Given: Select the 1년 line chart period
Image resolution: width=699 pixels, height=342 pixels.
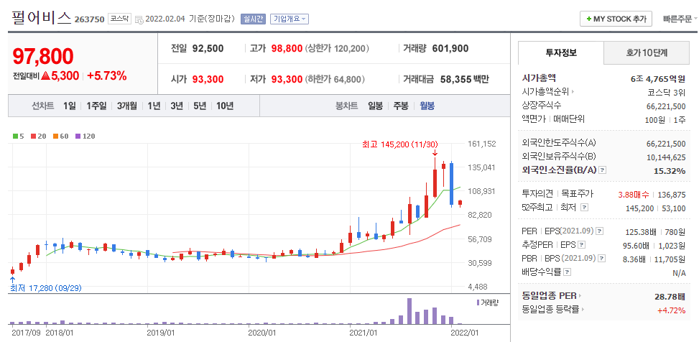Looking at the screenshot, I should click(154, 106).
